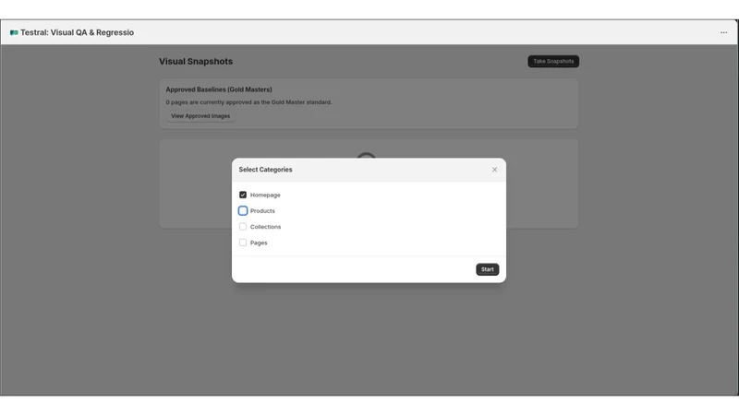Open the three-dot app menu
This screenshot has width=739, height=415.
pos(723,32)
